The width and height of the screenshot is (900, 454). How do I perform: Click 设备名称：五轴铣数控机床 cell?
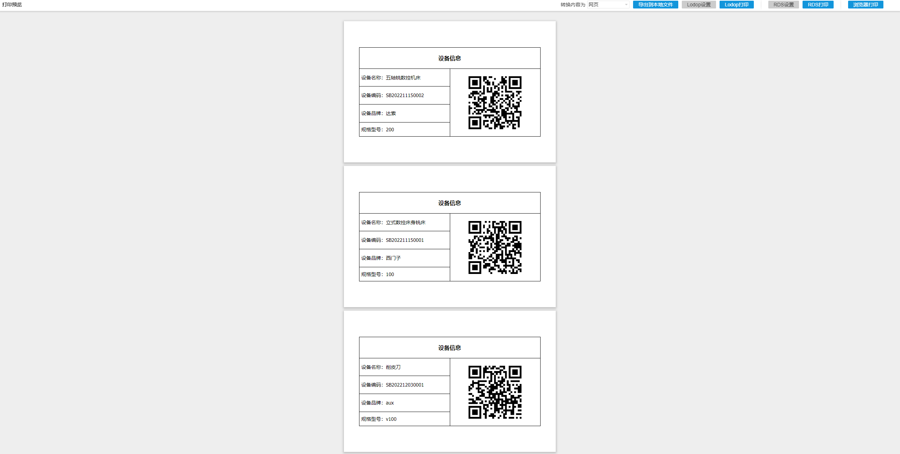tap(405, 78)
